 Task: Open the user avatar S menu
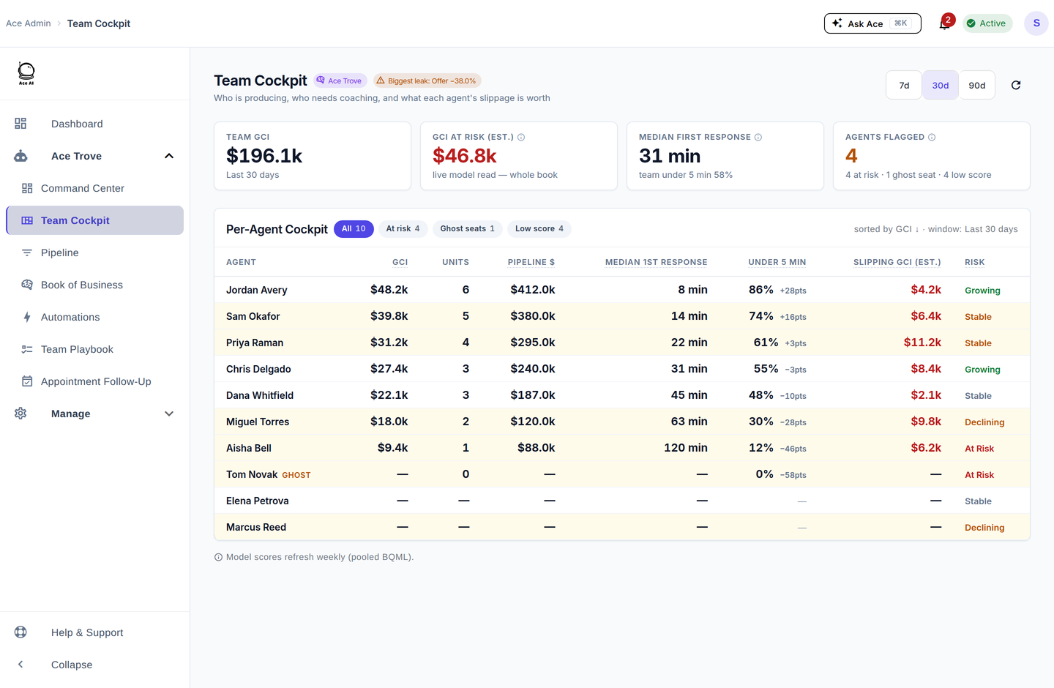pyautogui.click(x=1036, y=23)
